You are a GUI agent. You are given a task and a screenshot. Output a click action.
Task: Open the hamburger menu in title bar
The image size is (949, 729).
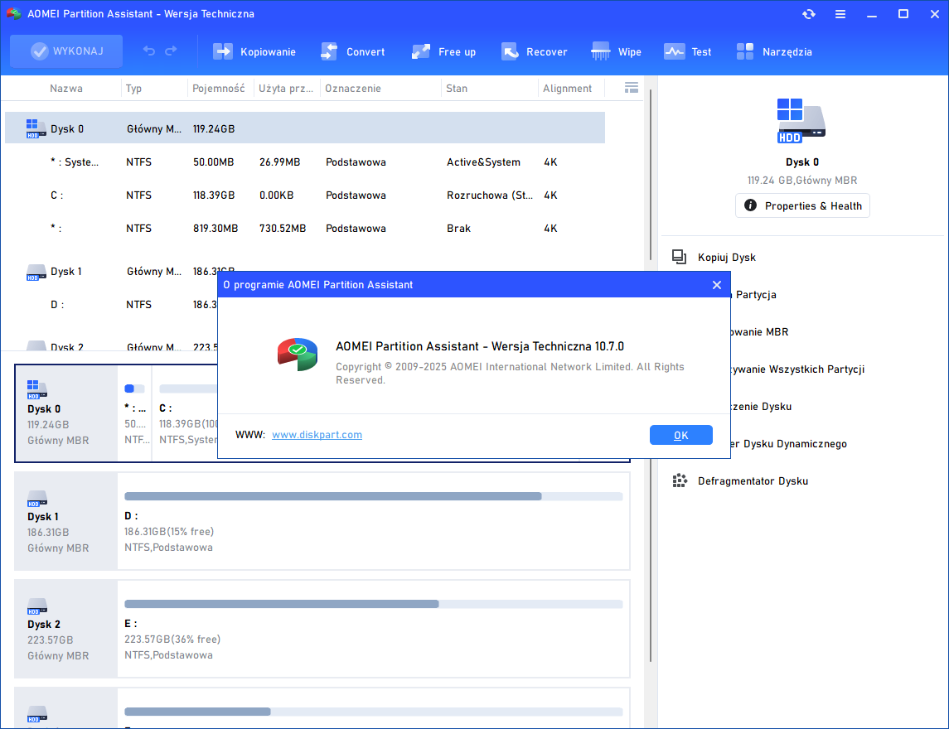[840, 14]
